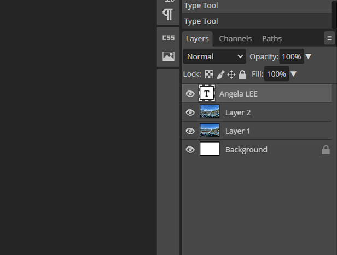The height and width of the screenshot is (255, 337).
Task: Lock image pixels brush icon
Action: [x=220, y=74]
